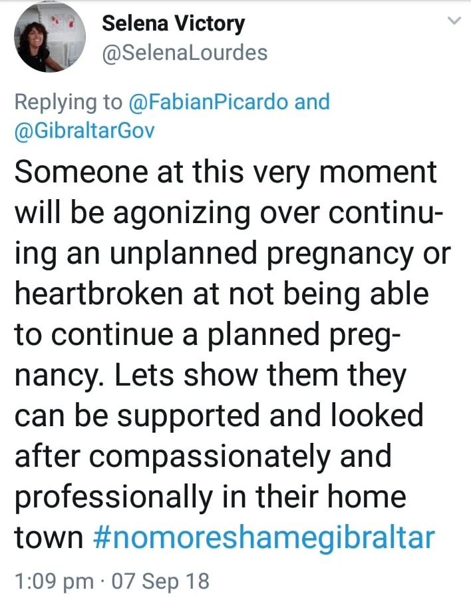The width and height of the screenshot is (471, 608).
Task: Open the @GibraltarGov mention
Action: (x=84, y=130)
